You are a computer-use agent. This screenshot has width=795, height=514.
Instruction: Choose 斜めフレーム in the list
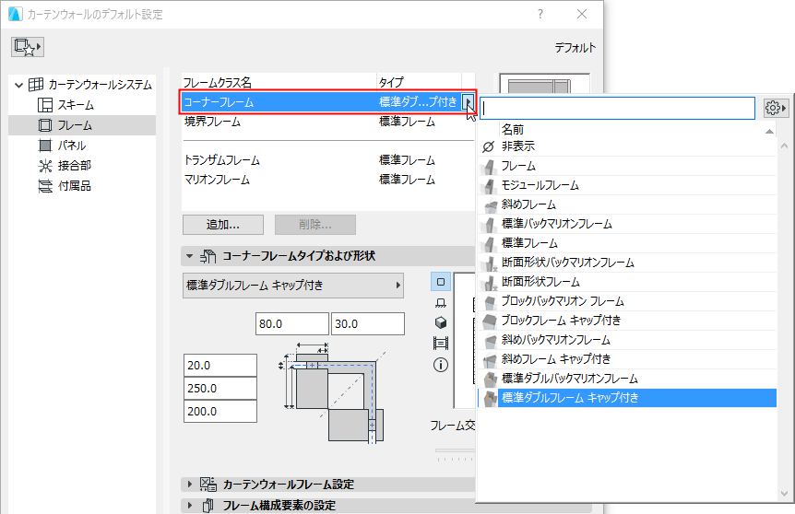627,204
